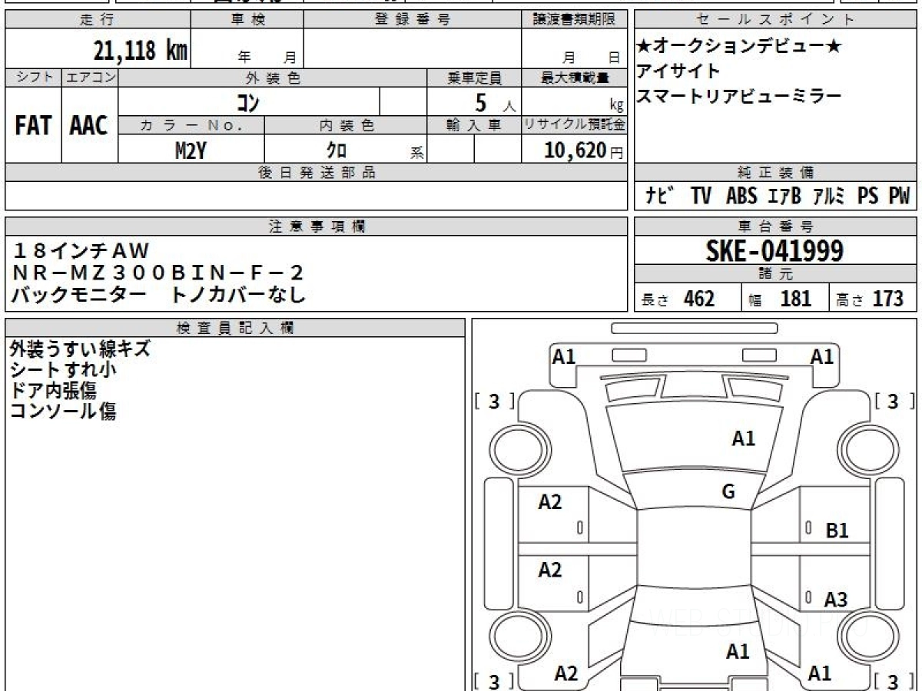
Task: Select the FAT shift value
Action: tap(33, 126)
